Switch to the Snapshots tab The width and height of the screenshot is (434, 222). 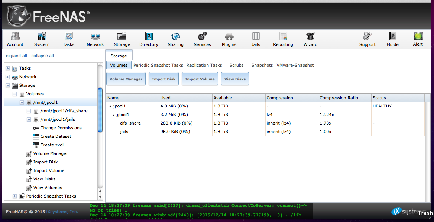(x=262, y=65)
